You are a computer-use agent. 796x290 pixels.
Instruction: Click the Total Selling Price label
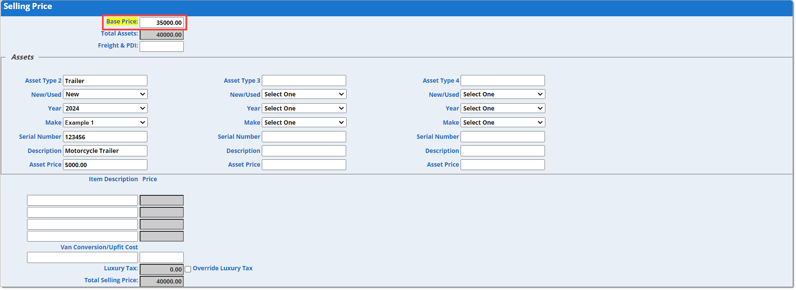tap(111, 280)
